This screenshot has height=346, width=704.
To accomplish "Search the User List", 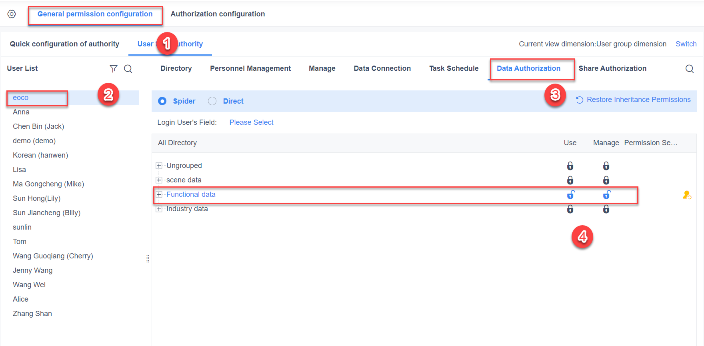I will click(128, 69).
